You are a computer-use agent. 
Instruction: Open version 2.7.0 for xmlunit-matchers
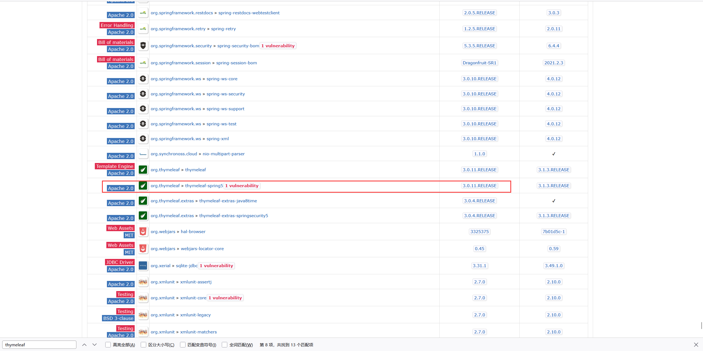480,332
